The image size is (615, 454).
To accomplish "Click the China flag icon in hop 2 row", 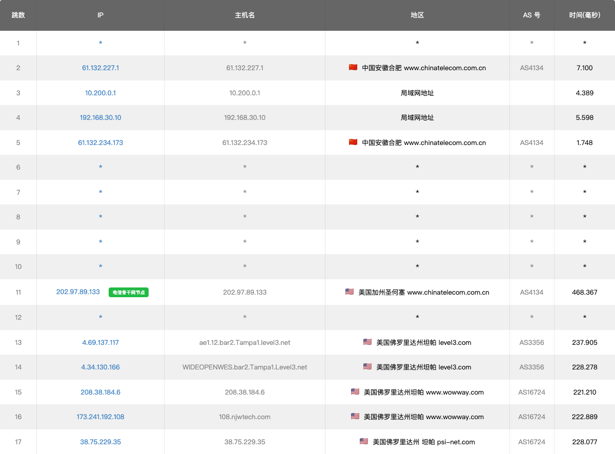I will point(353,67).
